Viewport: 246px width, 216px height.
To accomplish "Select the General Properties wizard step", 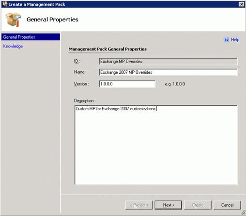I will (x=31, y=37).
